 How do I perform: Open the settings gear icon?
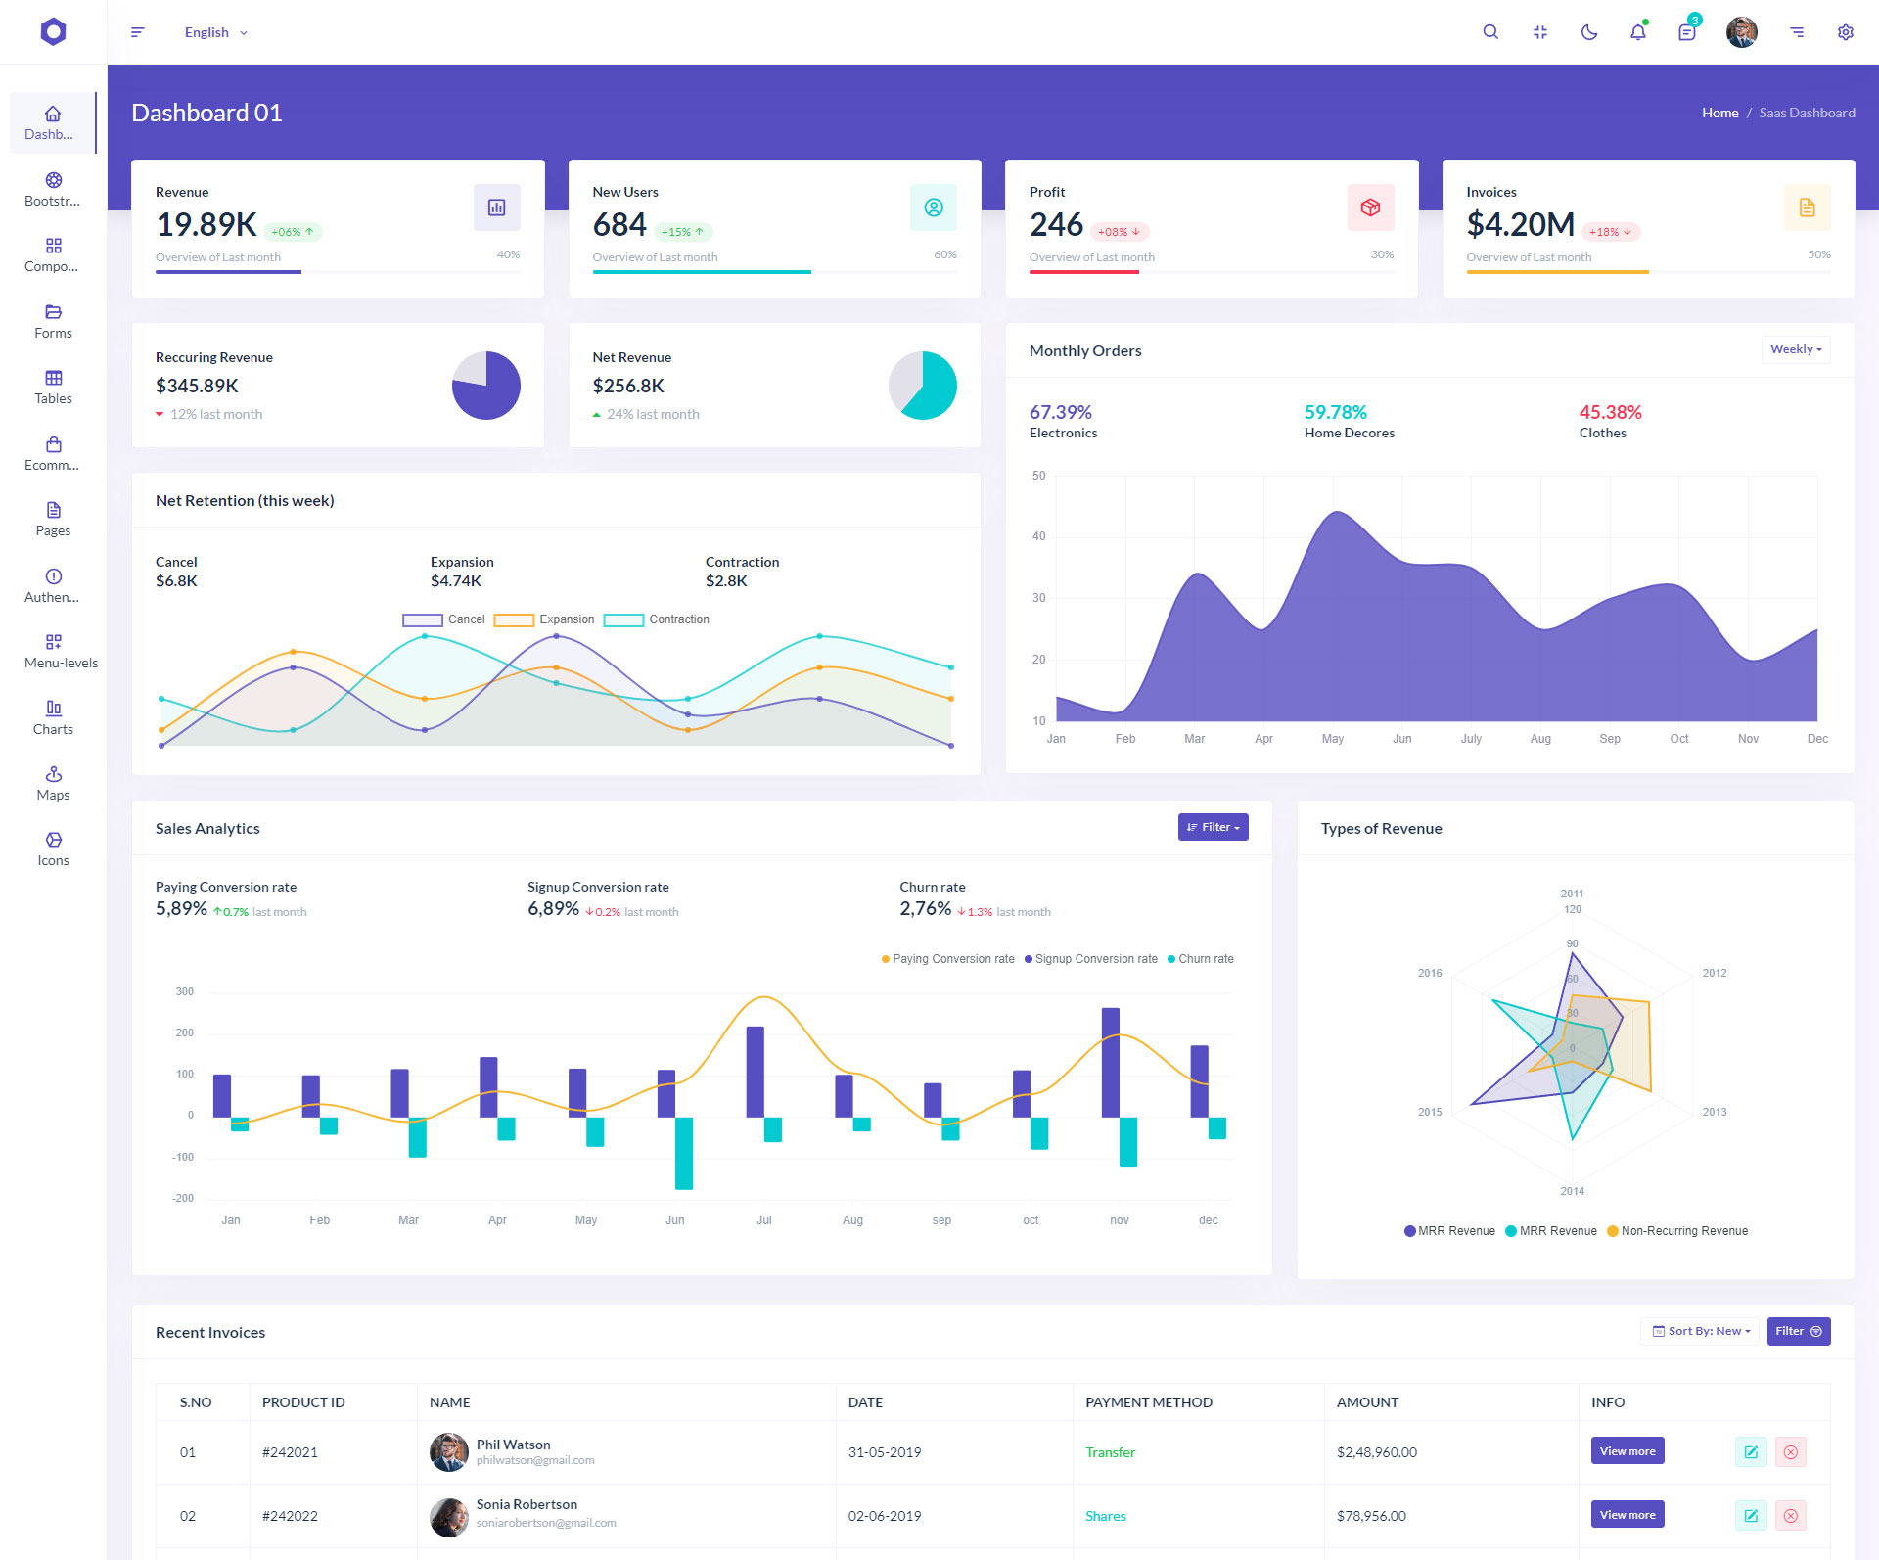(1845, 32)
